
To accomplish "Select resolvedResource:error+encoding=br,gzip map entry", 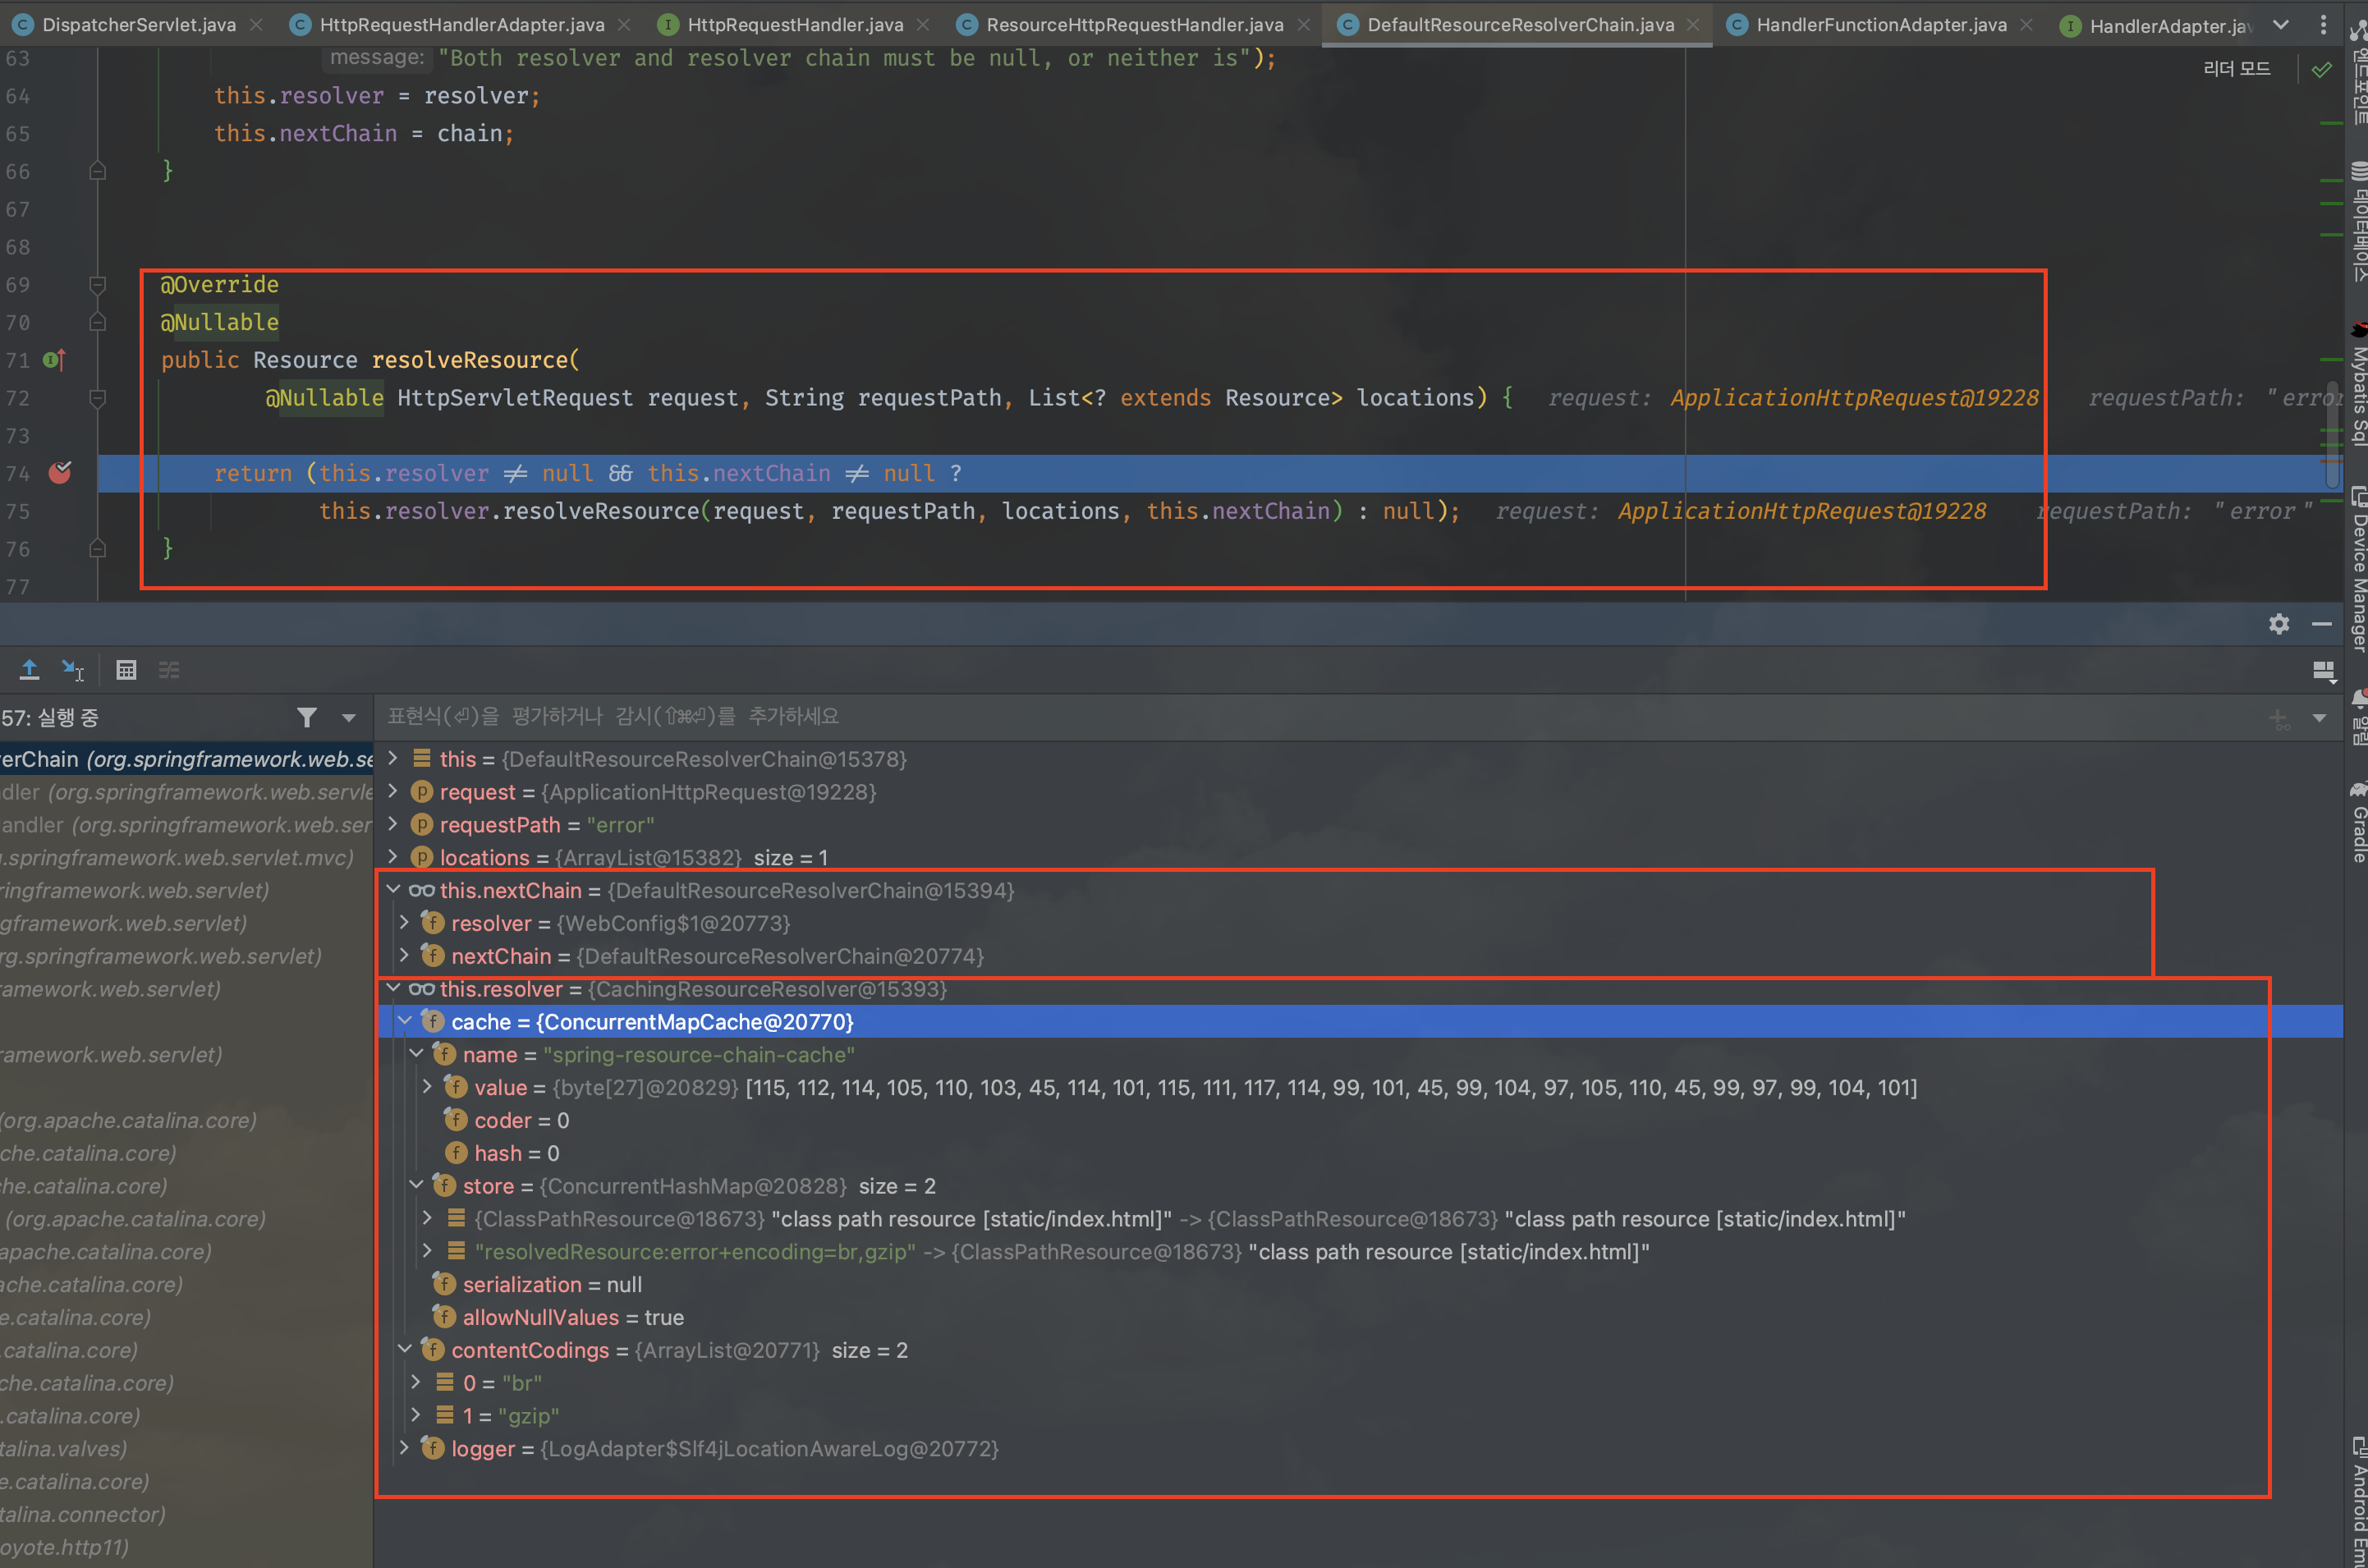I will tap(1360, 1251).
